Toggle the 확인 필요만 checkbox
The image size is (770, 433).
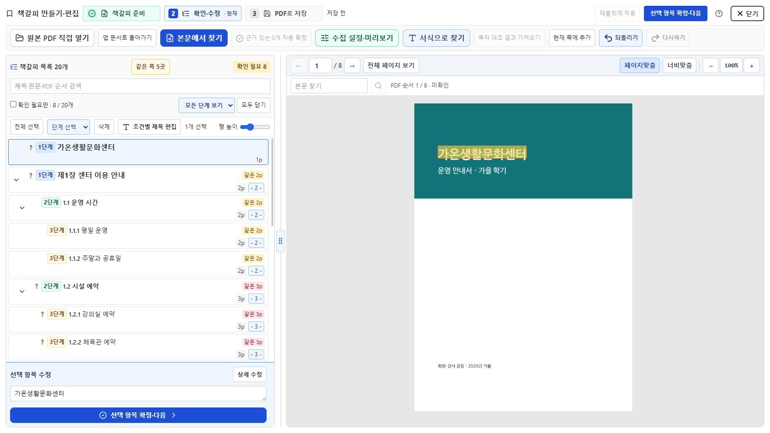[x=13, y=104]
